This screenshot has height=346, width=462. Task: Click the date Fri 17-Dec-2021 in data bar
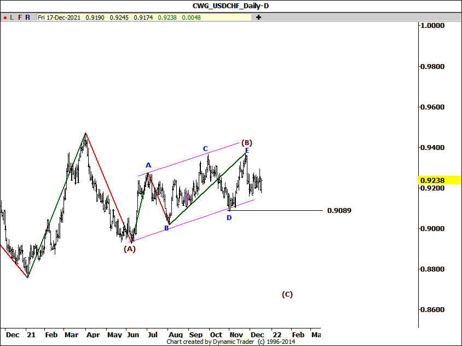[x=59, y=18]
